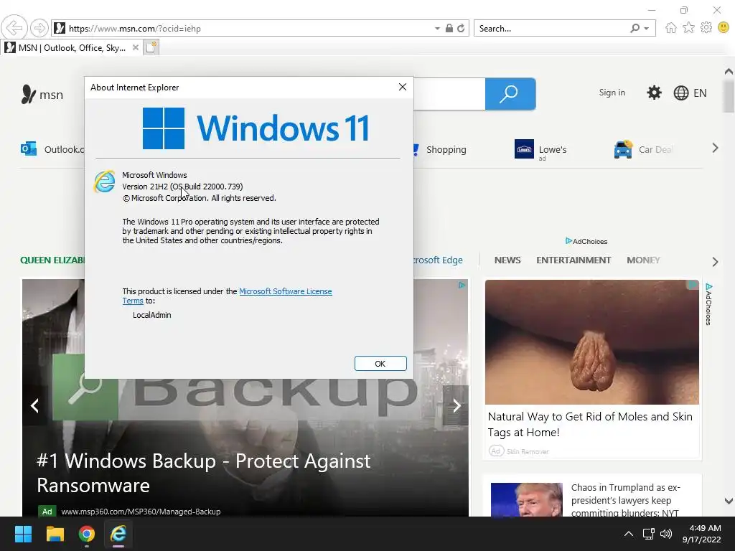Click the msn butterfly logo

click(x=42, y=94)
